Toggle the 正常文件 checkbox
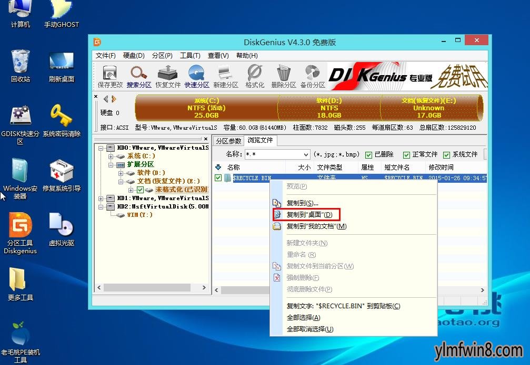 click(406, 155)
